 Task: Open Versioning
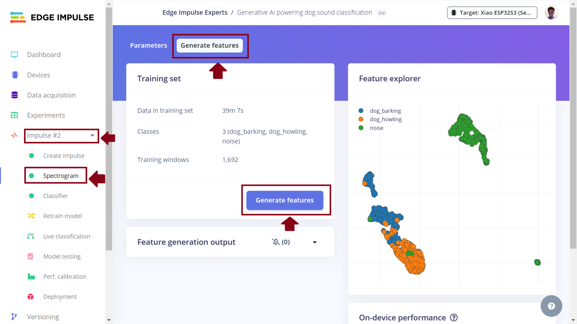43,317
